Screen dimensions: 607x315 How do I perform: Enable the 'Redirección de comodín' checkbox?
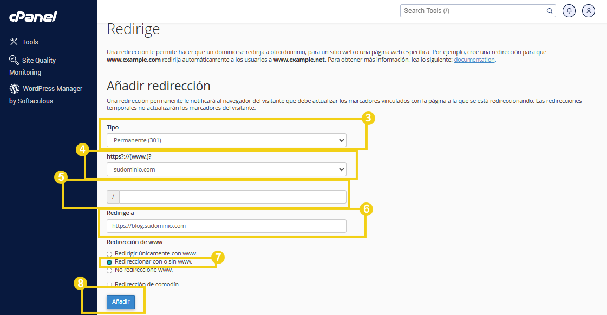click(x=109, y=285)
